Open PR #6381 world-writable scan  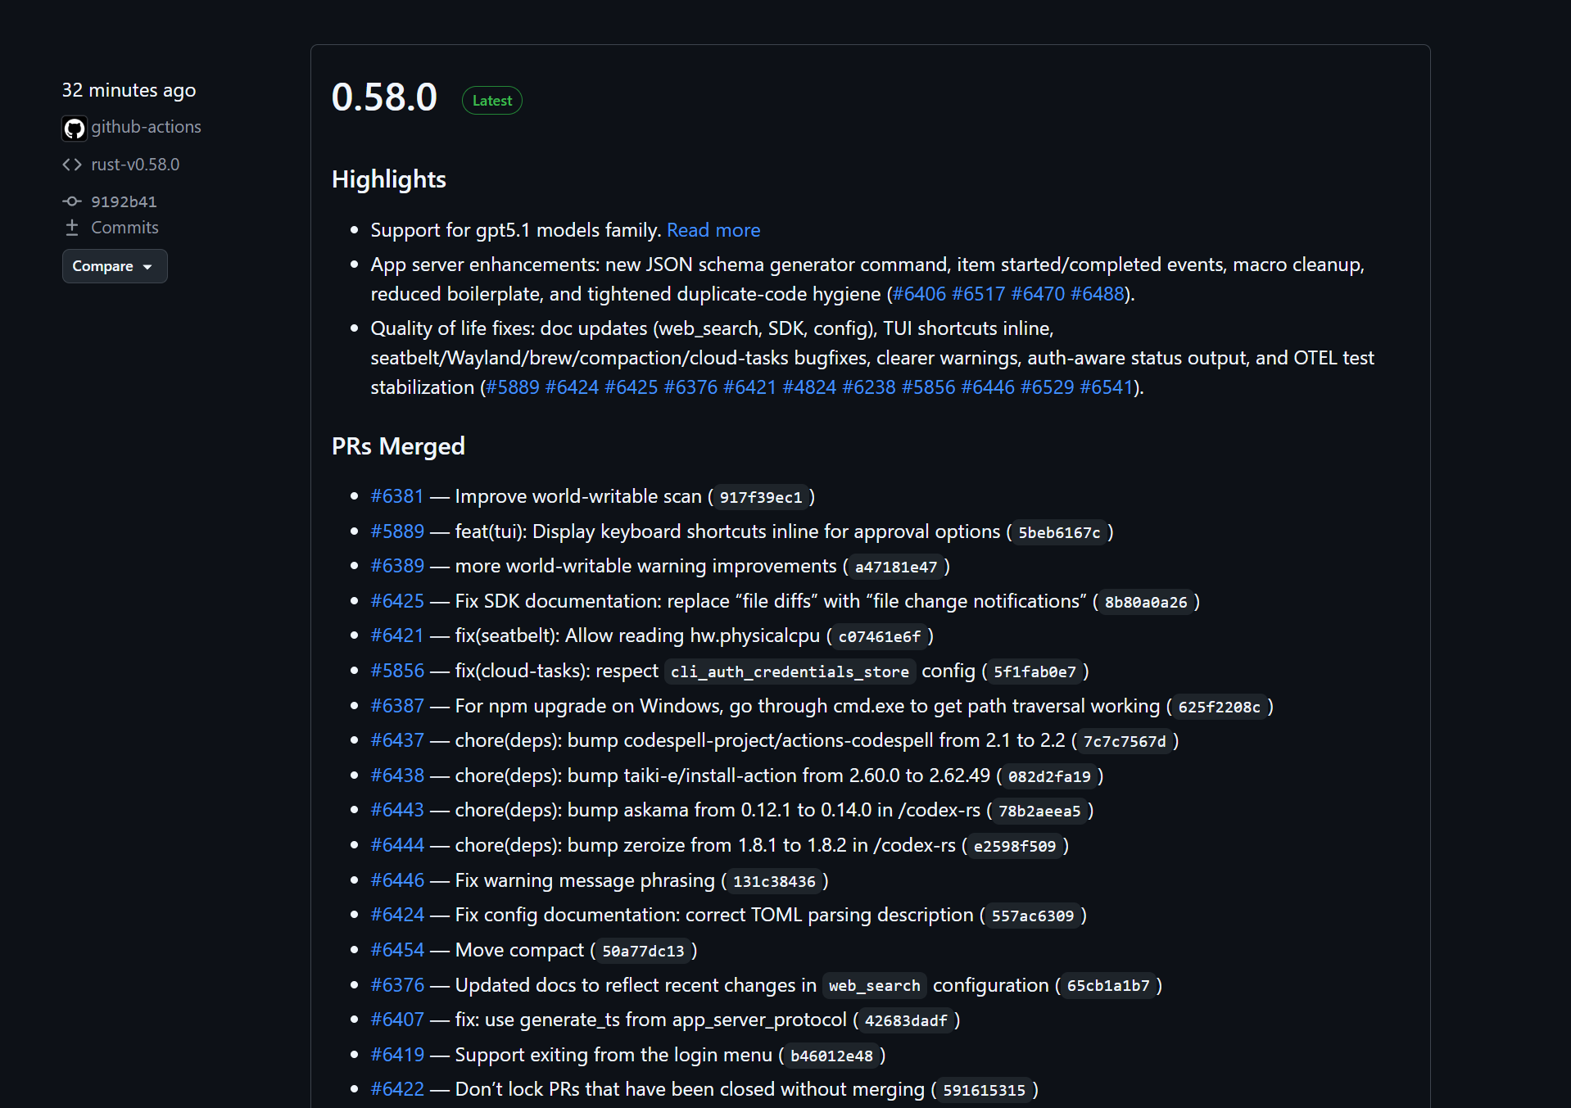(x=397, y=496)
